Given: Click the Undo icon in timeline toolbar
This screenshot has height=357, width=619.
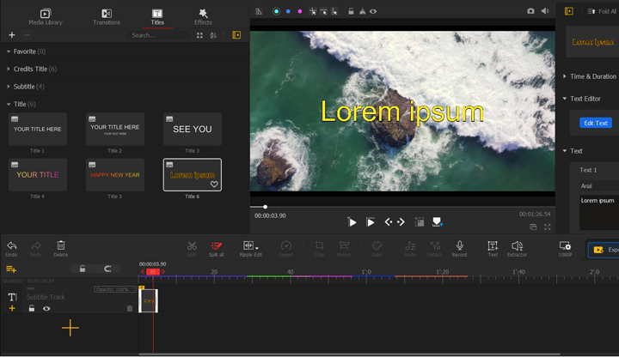Looking at the screenshot, I should click(x=11, y=246).
